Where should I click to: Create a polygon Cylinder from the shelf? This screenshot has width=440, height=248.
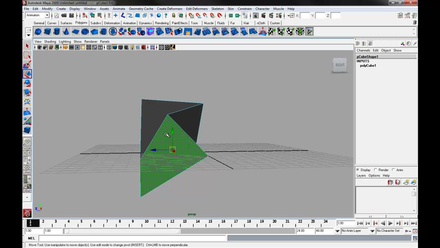click(x=57, y=32)
